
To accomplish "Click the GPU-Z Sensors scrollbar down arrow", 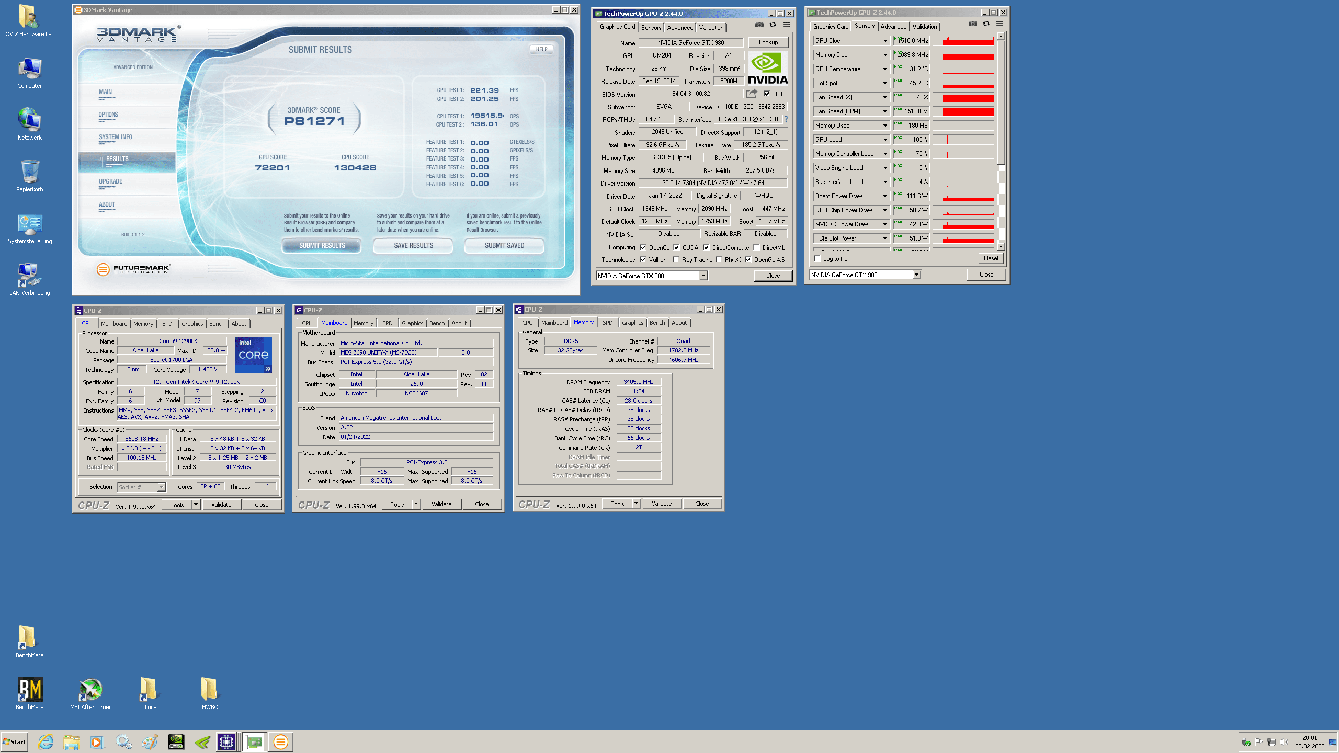I will click(x=1001, y=247).
